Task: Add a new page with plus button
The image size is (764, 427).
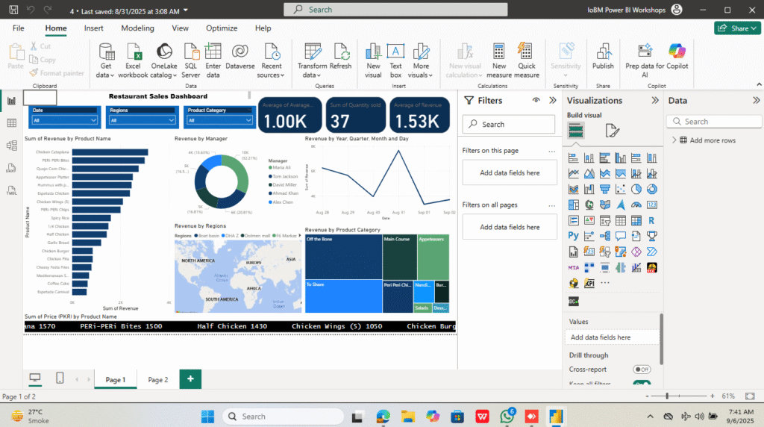Action: click(190, 379)
